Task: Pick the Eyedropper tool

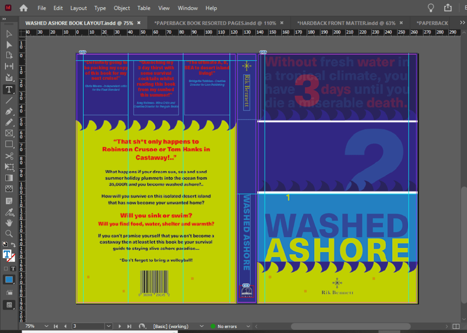Action: (9, 212)
